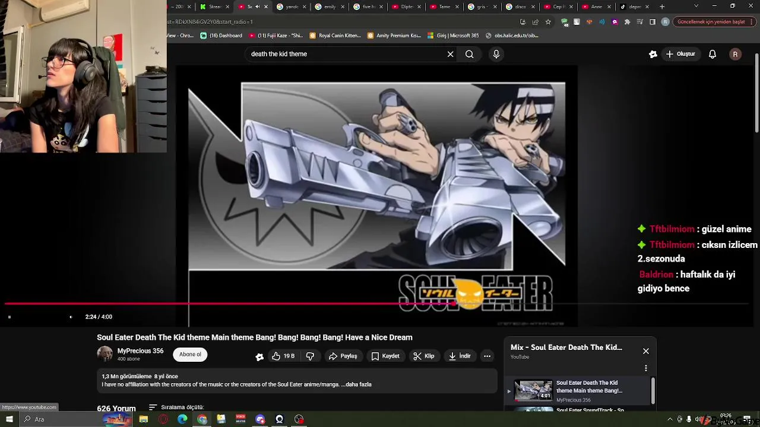Viewport: 760px width, 427px height.
Task: Click the URL text in the address bar
Action: [x=210, y=22]
